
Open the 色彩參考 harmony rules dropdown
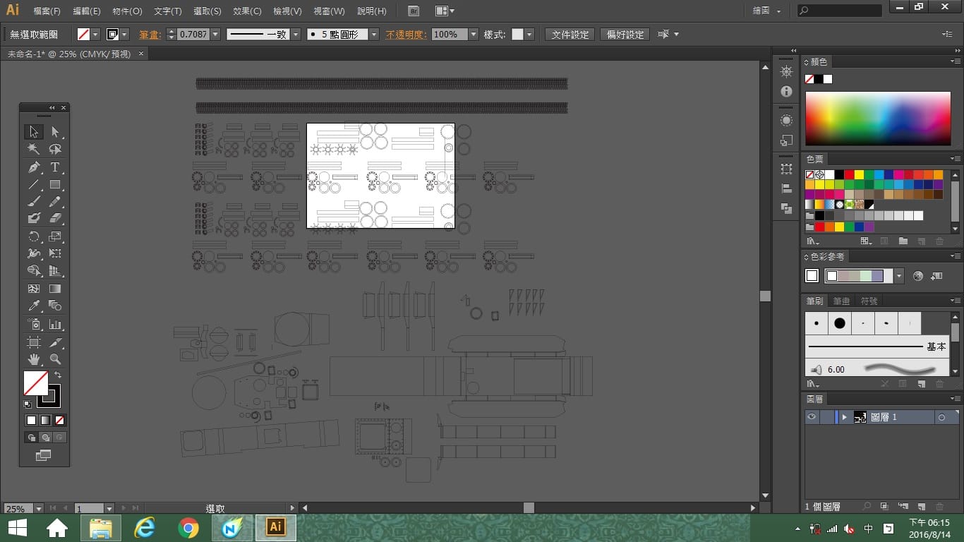pos(899,276)
